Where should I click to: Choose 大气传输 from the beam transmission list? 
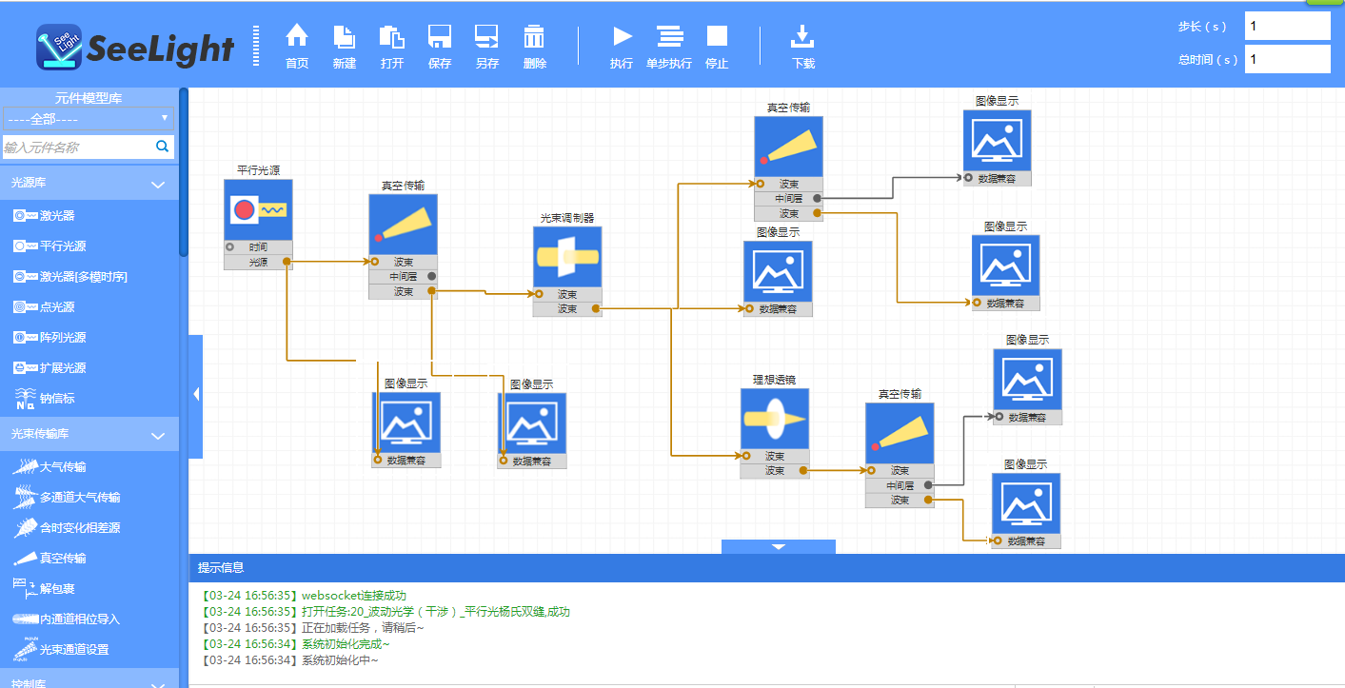[x=63, y=467]
